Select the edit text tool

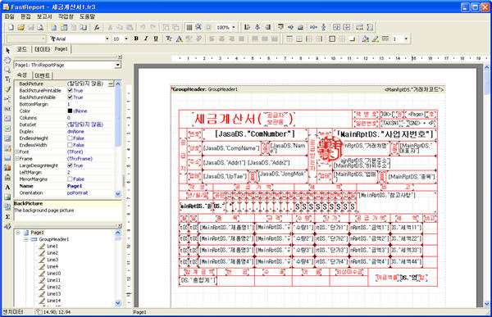pos(7,79)
